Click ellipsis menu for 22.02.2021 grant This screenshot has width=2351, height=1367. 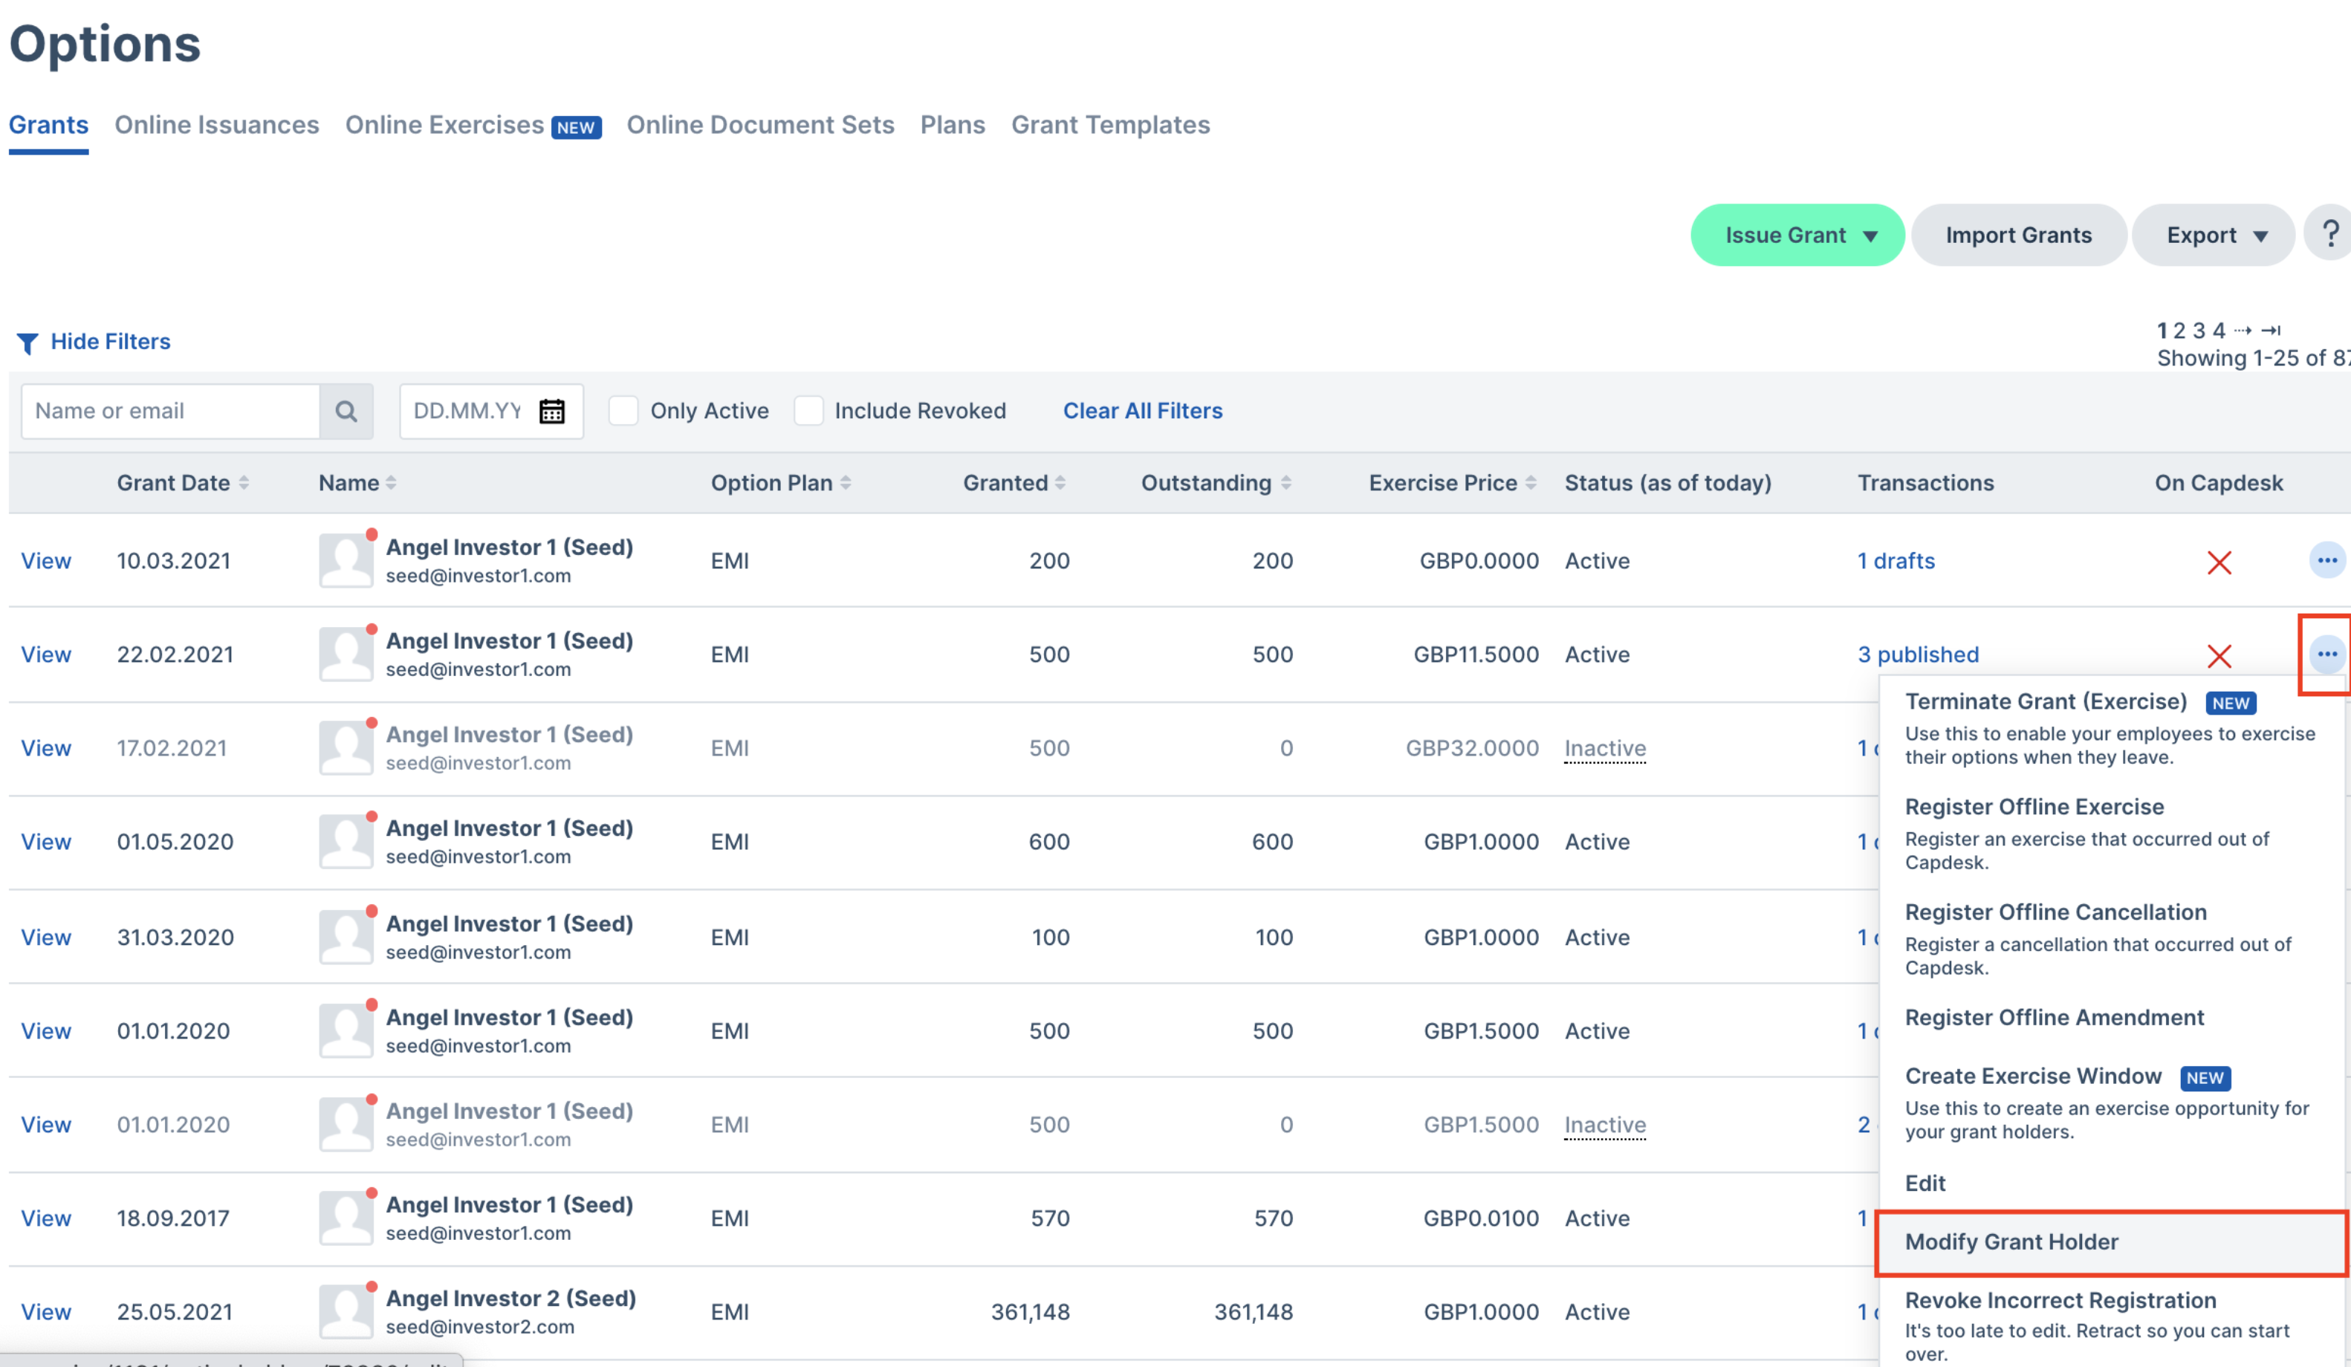tap(2326, 654)
